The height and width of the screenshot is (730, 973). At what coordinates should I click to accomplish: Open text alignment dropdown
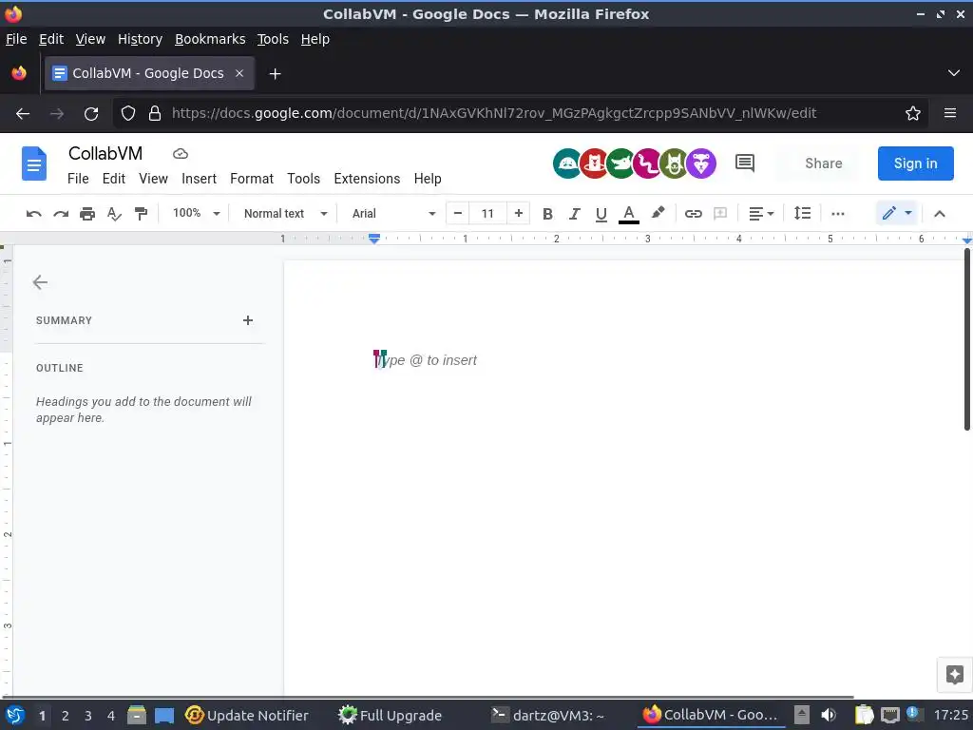click(761, 214)
